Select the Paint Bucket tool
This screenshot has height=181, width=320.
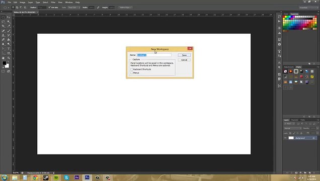[9, 40]
